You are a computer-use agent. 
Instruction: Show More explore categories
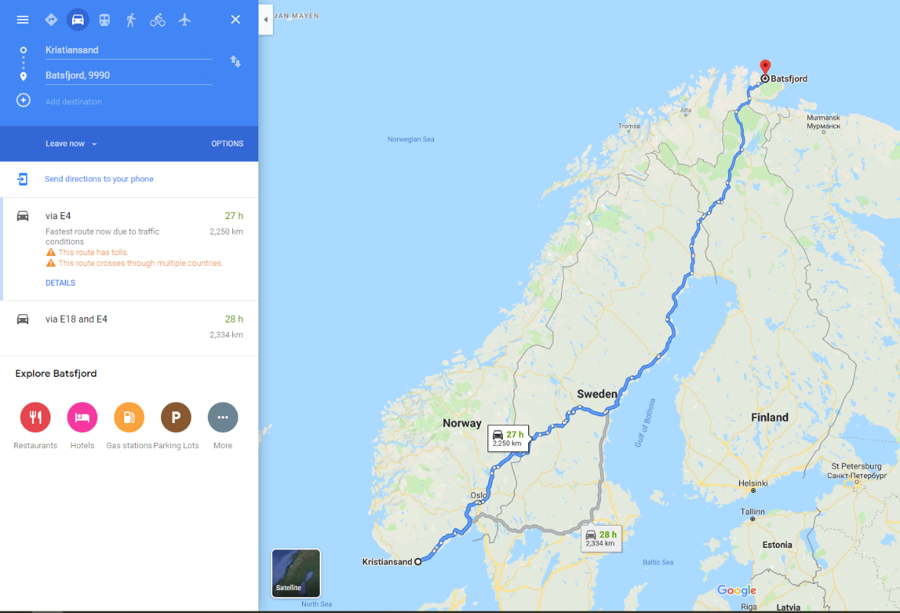[223, 418]
